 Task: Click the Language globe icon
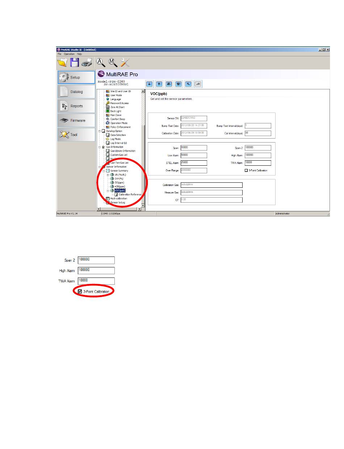[108, 99]
